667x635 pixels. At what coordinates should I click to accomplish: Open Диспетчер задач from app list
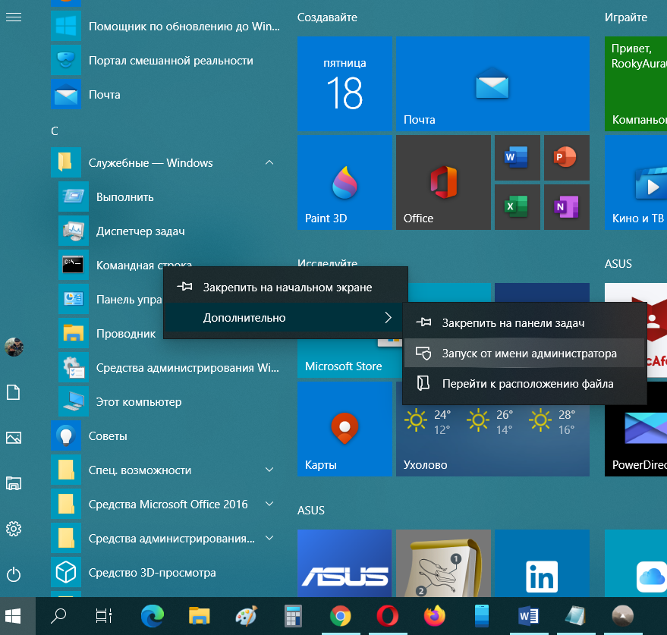pos(140,231)
